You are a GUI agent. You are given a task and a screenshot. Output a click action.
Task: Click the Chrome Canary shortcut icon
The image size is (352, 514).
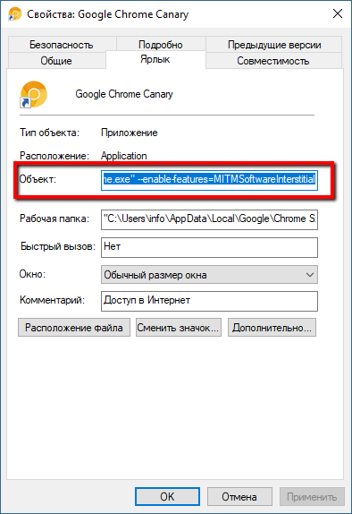[33, 94]
